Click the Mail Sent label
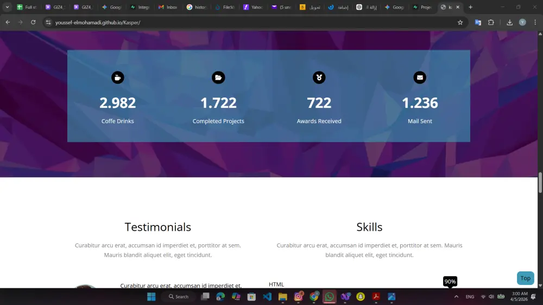 (x=420, y=121)
